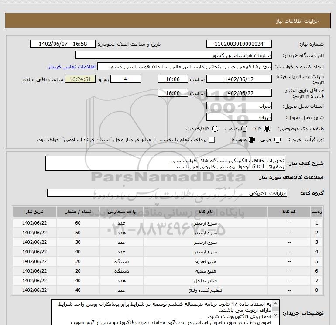Click scroll-down arrow in buyer notes box
The image size is (336, 325).
(276, 315)
